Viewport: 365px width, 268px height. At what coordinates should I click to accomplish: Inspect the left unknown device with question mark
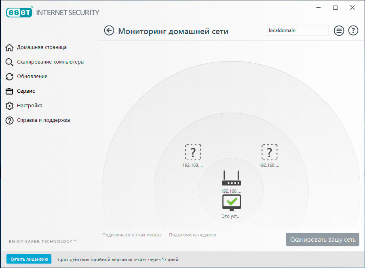[193, 152]
